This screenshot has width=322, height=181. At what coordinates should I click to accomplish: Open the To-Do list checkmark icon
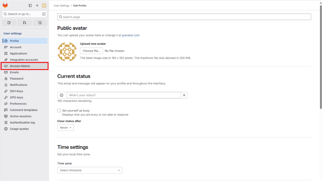tap(40, 23)
